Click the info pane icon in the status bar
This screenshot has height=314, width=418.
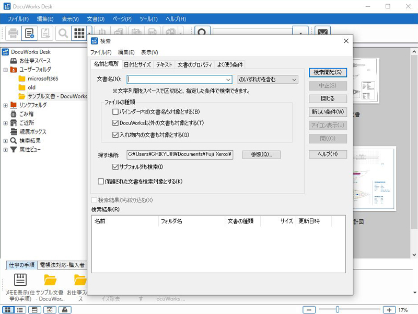click(x=34, y=310)
